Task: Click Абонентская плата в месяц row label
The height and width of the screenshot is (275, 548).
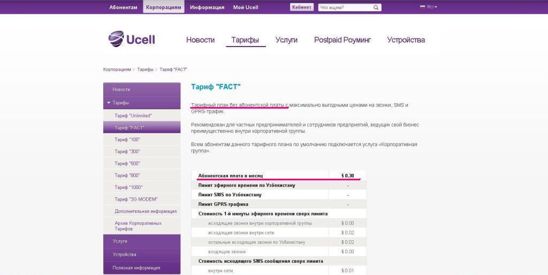Action: (230, 175)
